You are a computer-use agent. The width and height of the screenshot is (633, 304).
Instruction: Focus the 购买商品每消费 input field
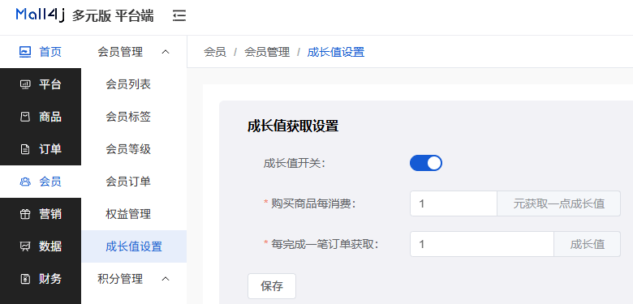click(454, 203)
